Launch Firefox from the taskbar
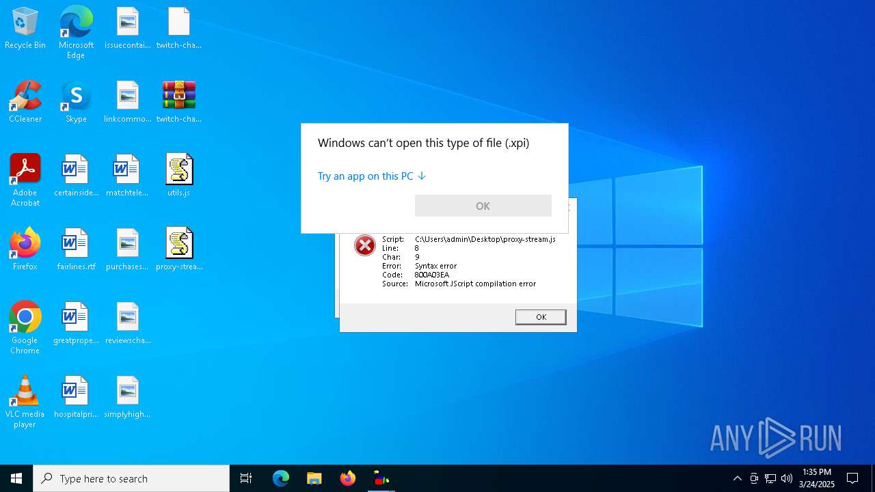Image resolution: width=875 pixels, height=492 pixels. (348, 478)
